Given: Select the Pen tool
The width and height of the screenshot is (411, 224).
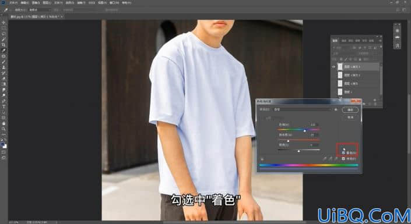Looking at the screenshot, I should pos(3,101).
